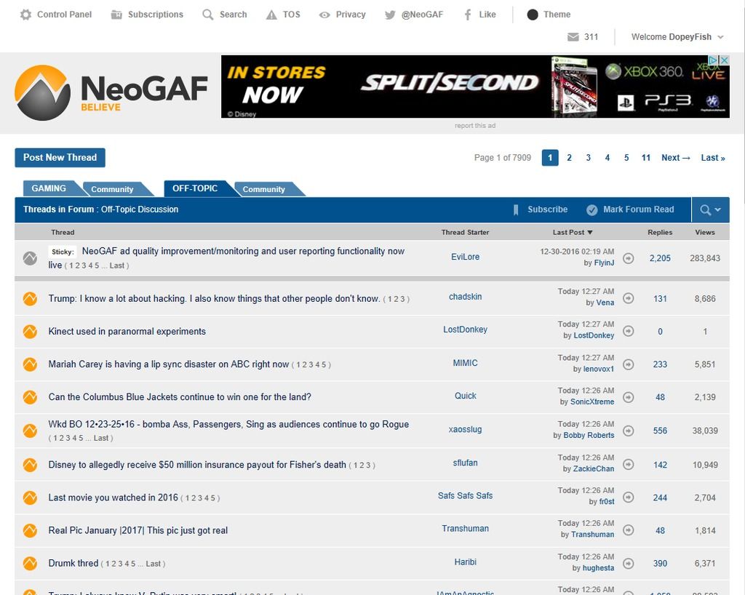
Task: Open the Real Pic January 2017 thread
Action: [138, 530]
